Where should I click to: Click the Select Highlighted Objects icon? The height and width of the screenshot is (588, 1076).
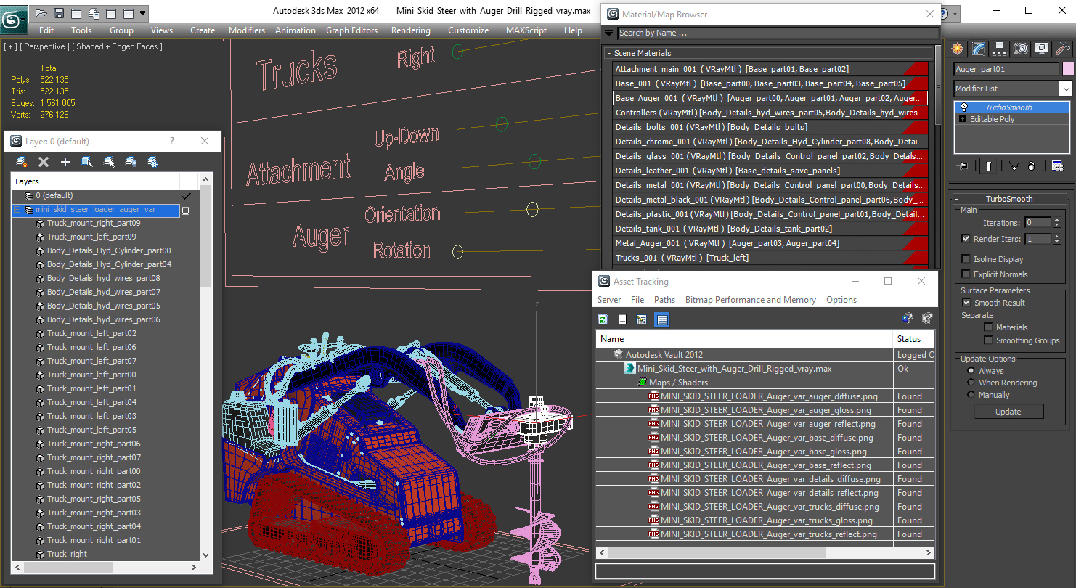[87, 162]
